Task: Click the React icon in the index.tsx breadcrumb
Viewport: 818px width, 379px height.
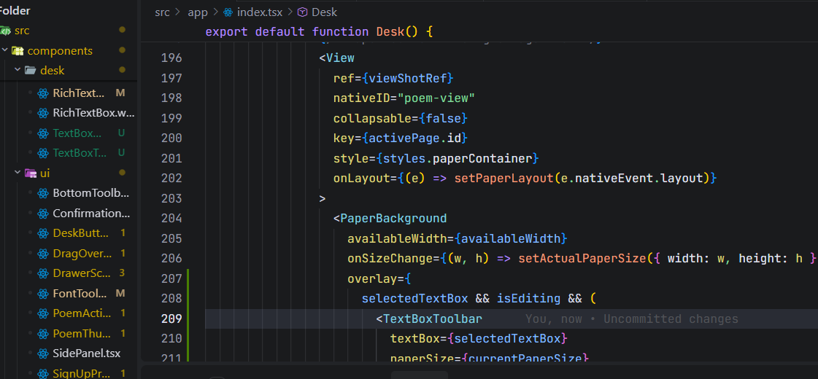Action: [x=228, y=12]
